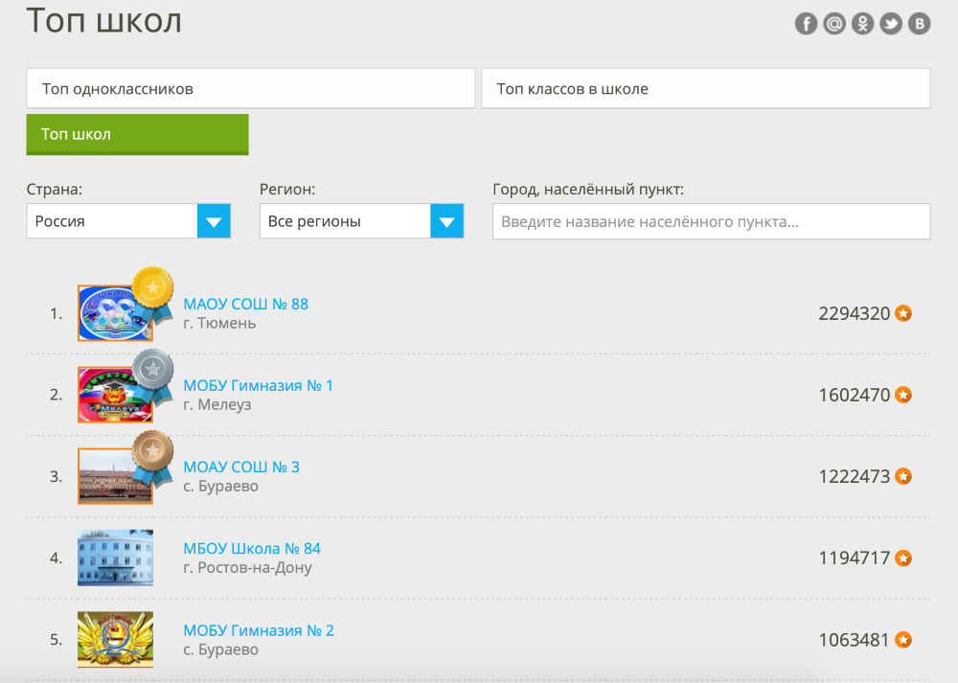Share via VKontakte icon
958x683 pixels.
coord(919,24)
